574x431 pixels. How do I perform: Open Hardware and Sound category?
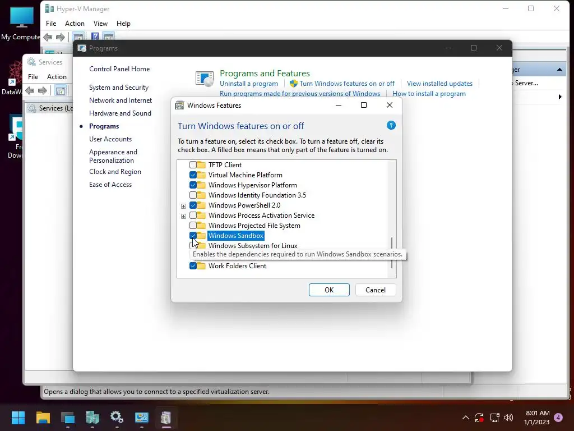point(120,113)
